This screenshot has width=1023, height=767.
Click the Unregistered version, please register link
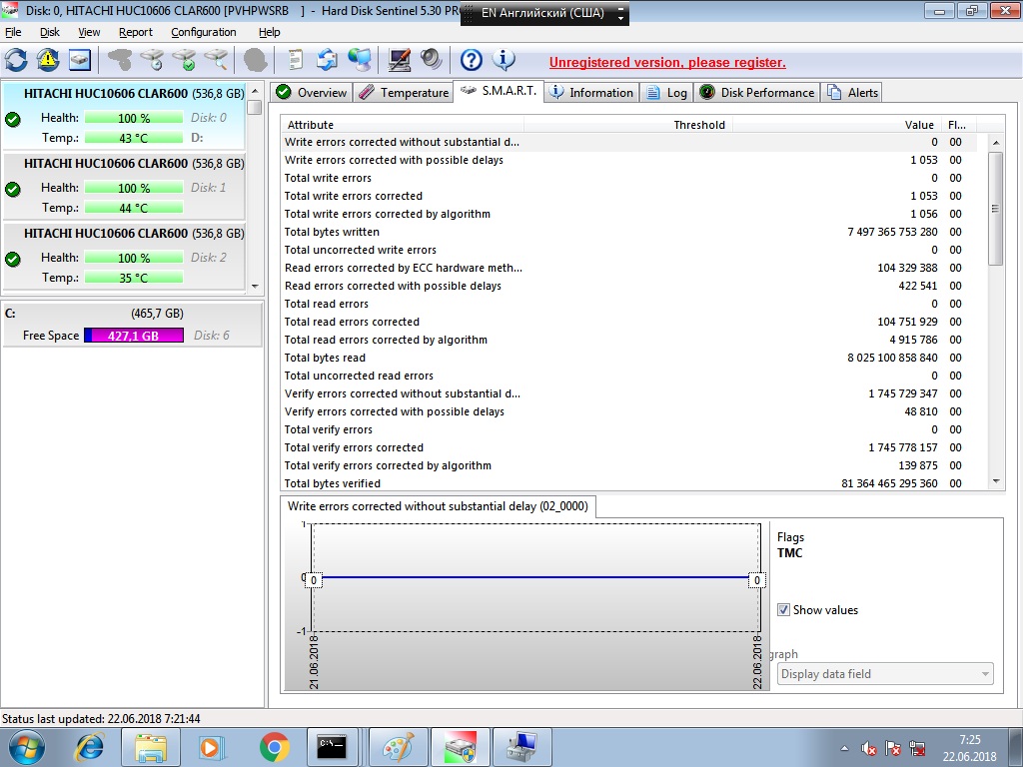667,63
